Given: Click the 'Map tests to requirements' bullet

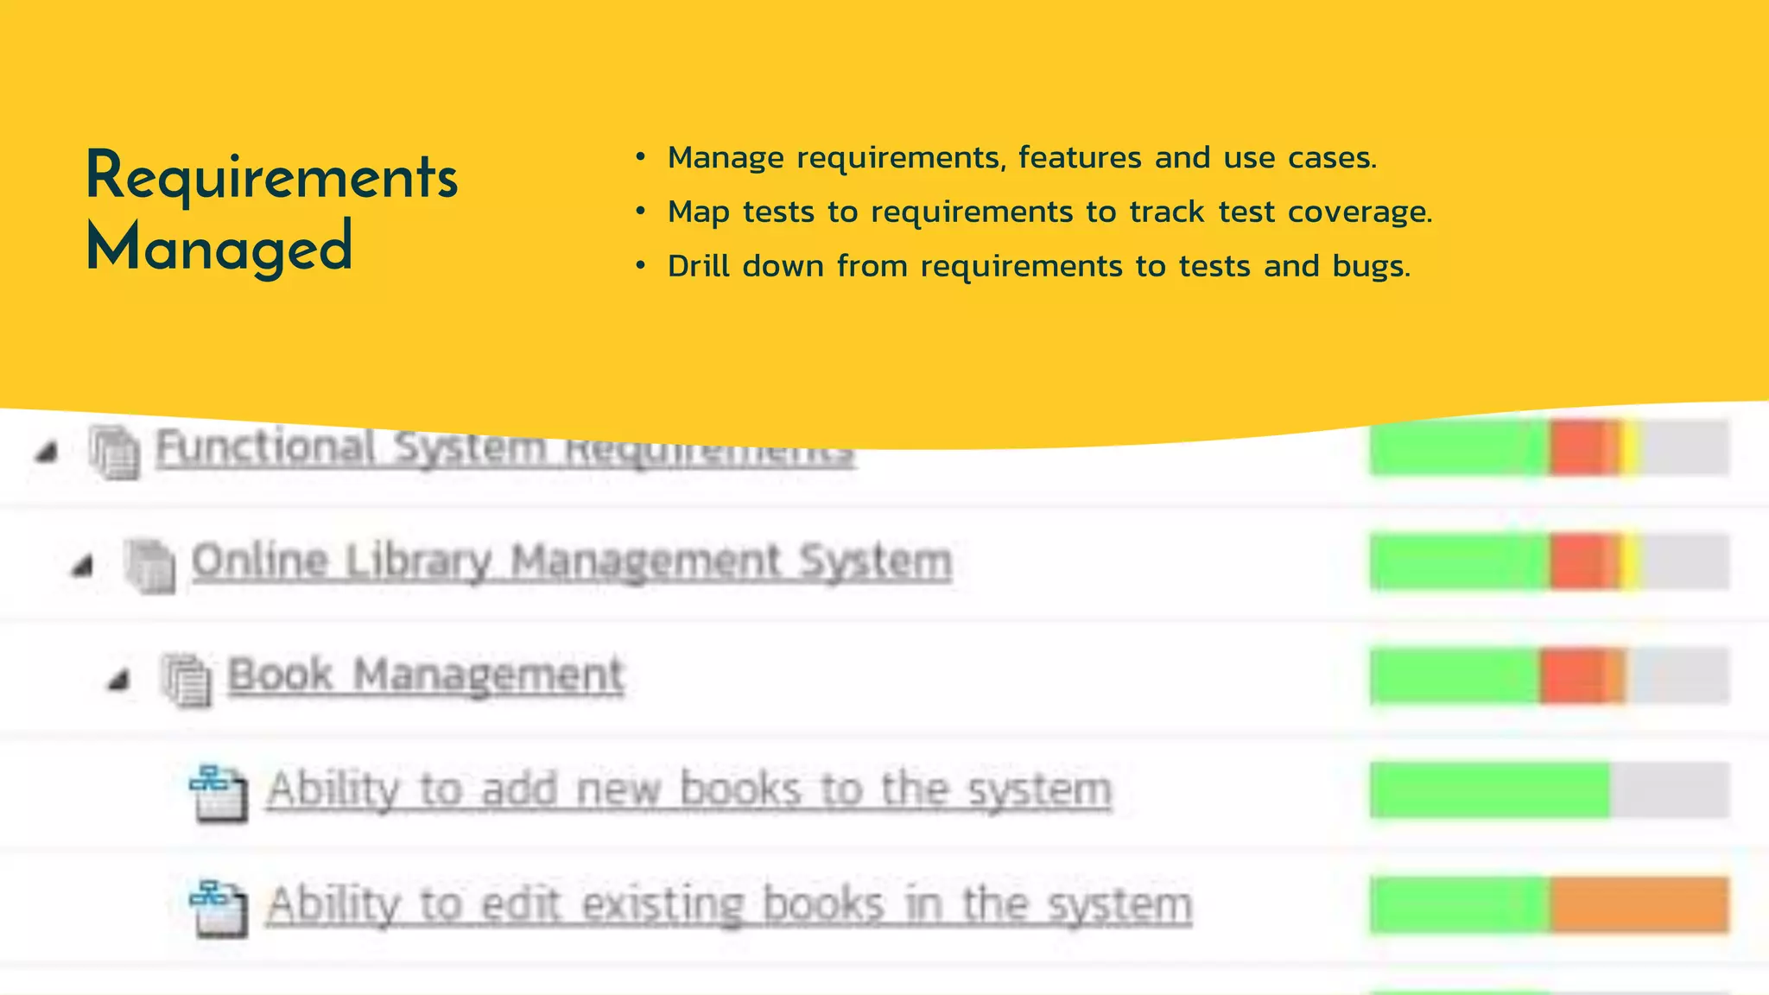Looking at the screenshot, I should click(1049, 212).
